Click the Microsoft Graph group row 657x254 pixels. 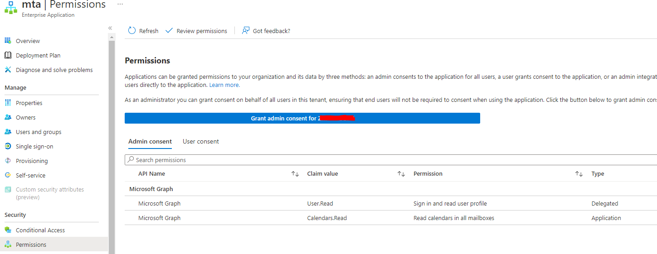pyautogui.click(x=391, y=189)
